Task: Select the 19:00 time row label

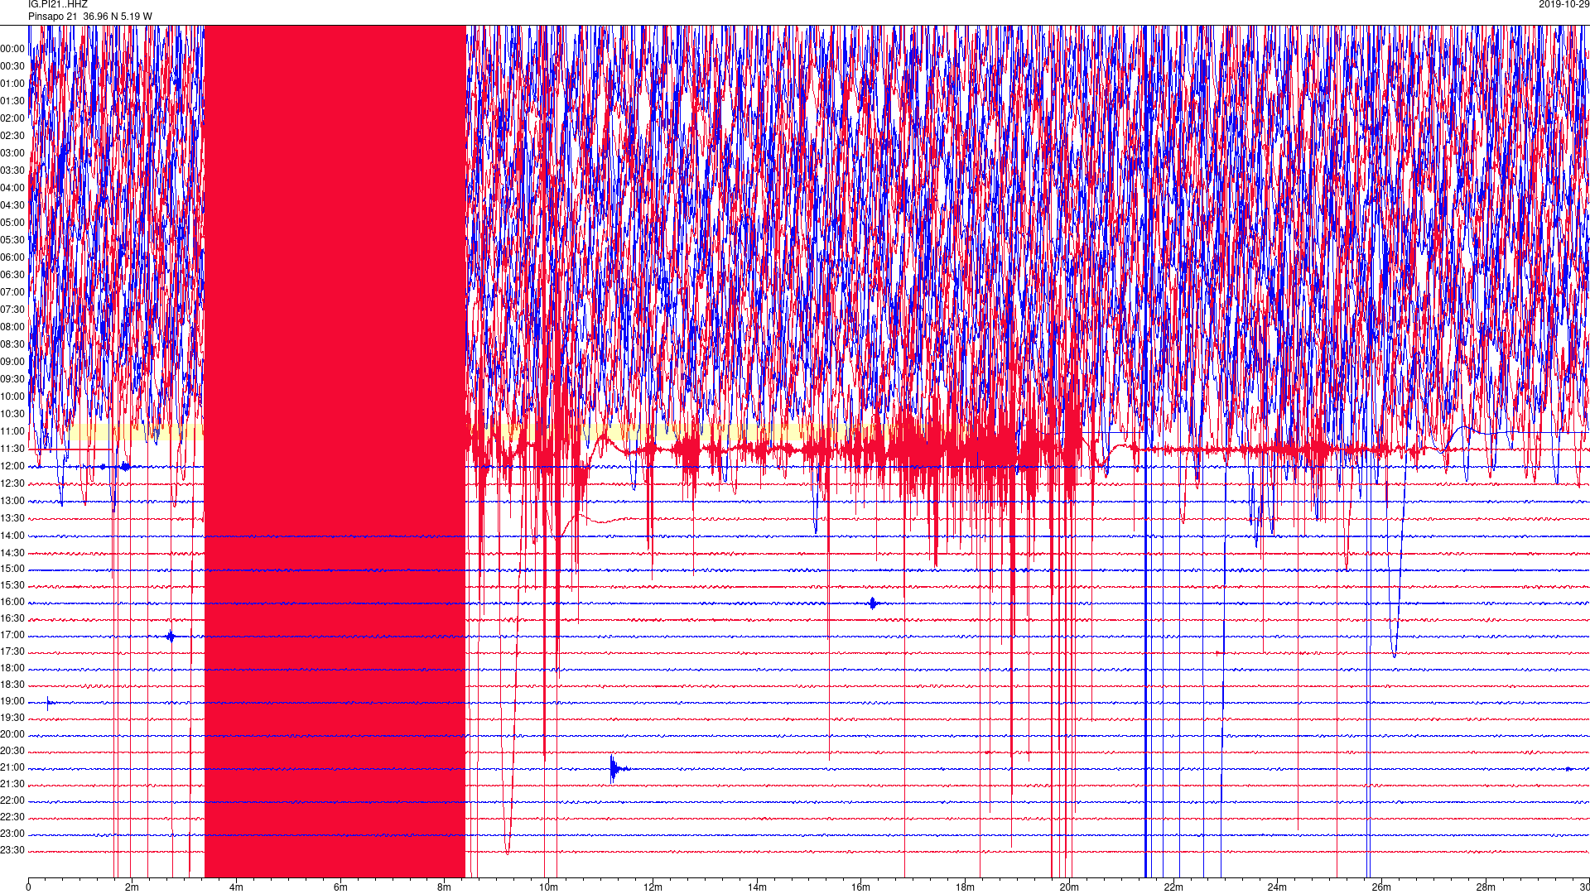Action: coord(12,701)
